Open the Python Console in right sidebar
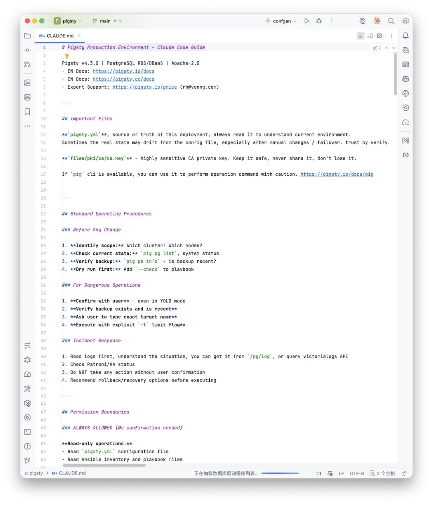 tap(405, 93)
